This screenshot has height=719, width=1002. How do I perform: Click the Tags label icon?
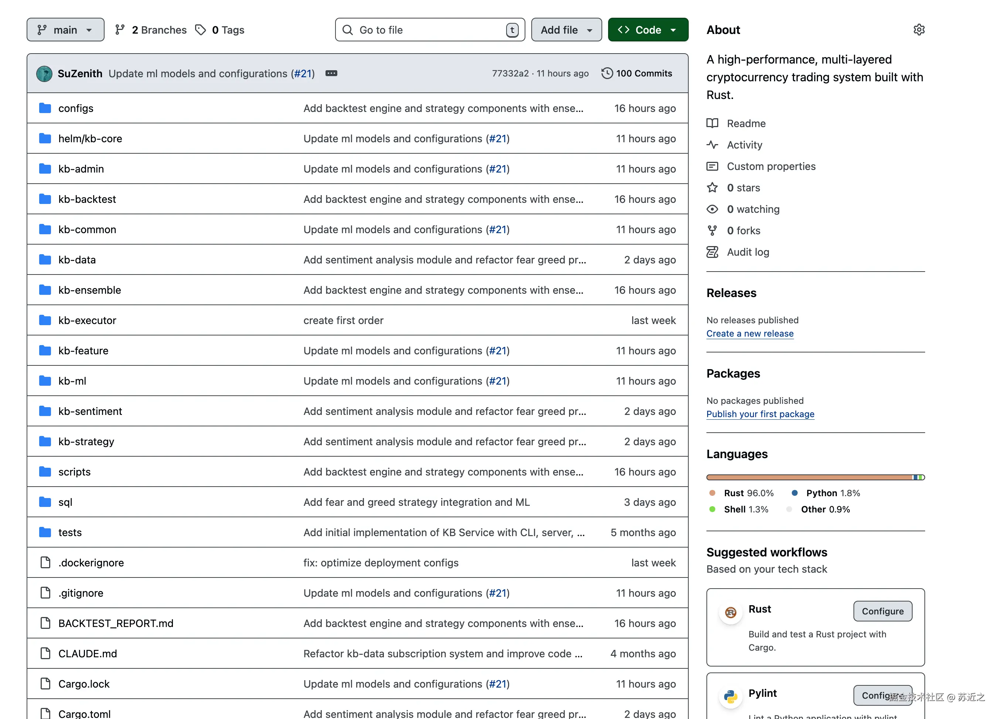201,30
